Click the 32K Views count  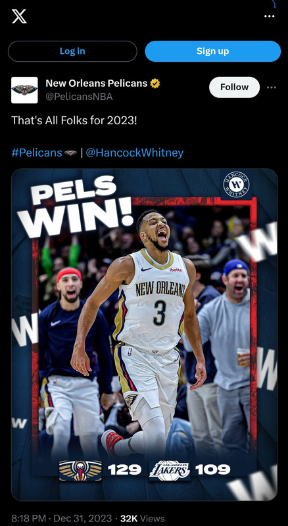coord(142,518)
